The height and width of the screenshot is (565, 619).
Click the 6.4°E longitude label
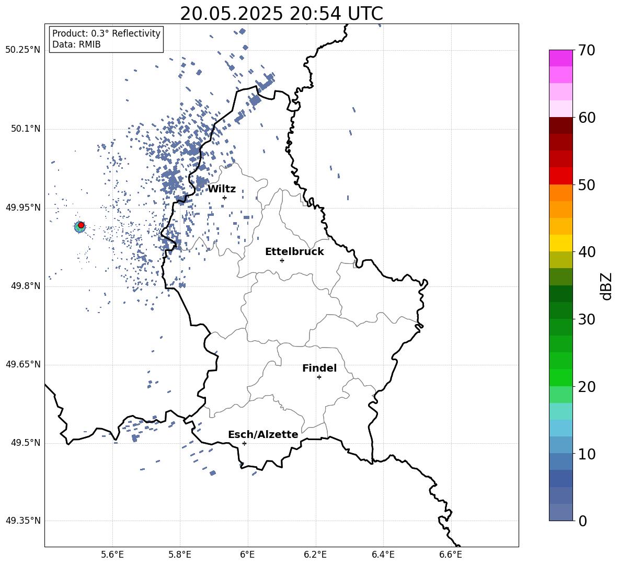(383, 555)
